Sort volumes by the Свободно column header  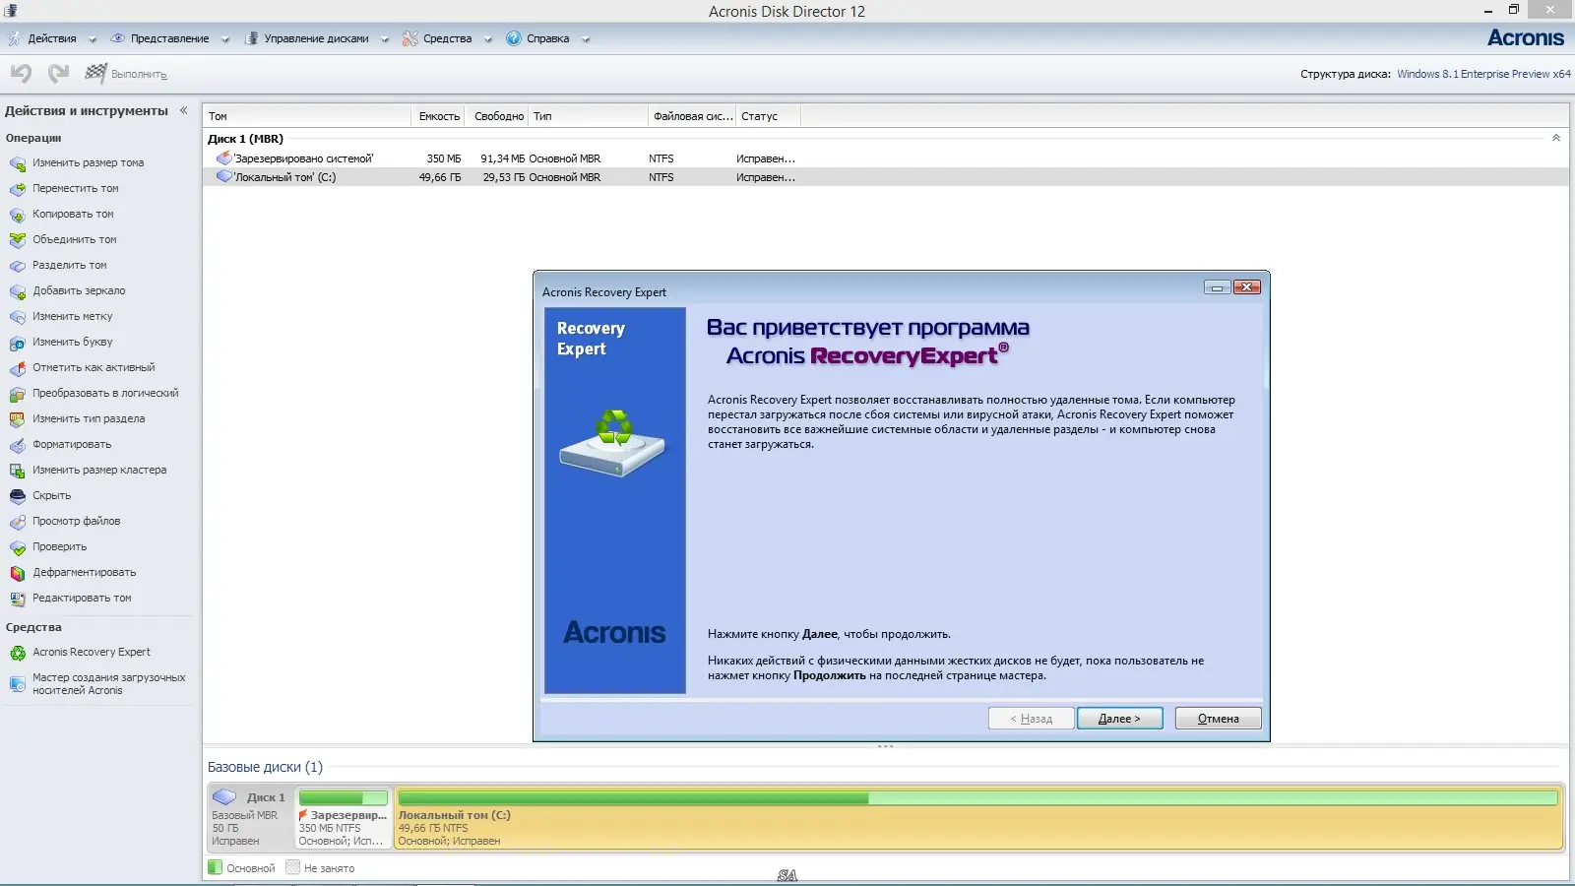(x=498, y=116)
